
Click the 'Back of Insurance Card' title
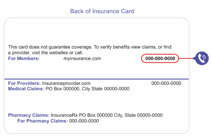[102, 11]
